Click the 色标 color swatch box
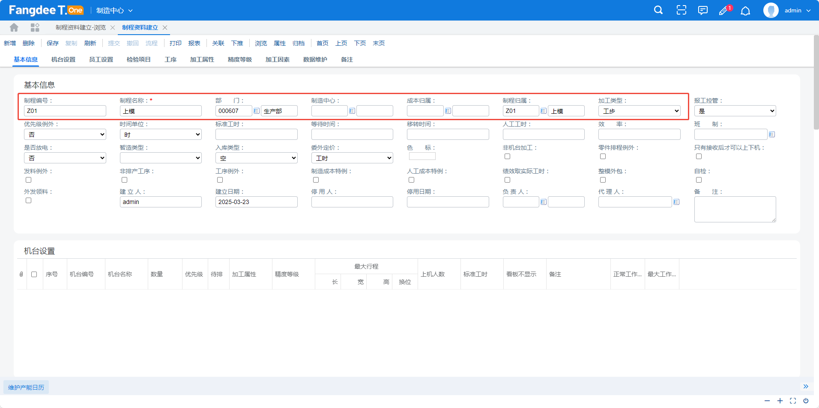819x408 pixels. point(422,157)
